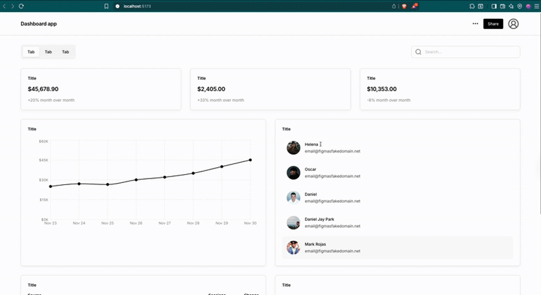Go back using browser back arrow

(4, 6)
